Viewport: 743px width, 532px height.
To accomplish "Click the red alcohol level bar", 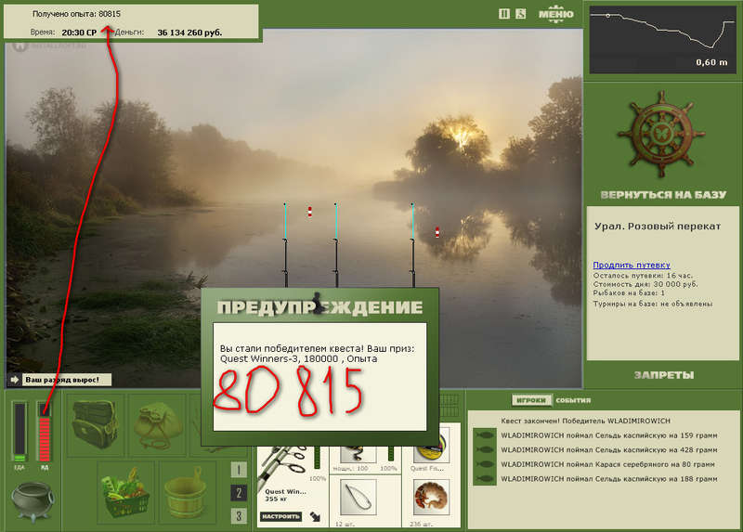I will [44, 431].
